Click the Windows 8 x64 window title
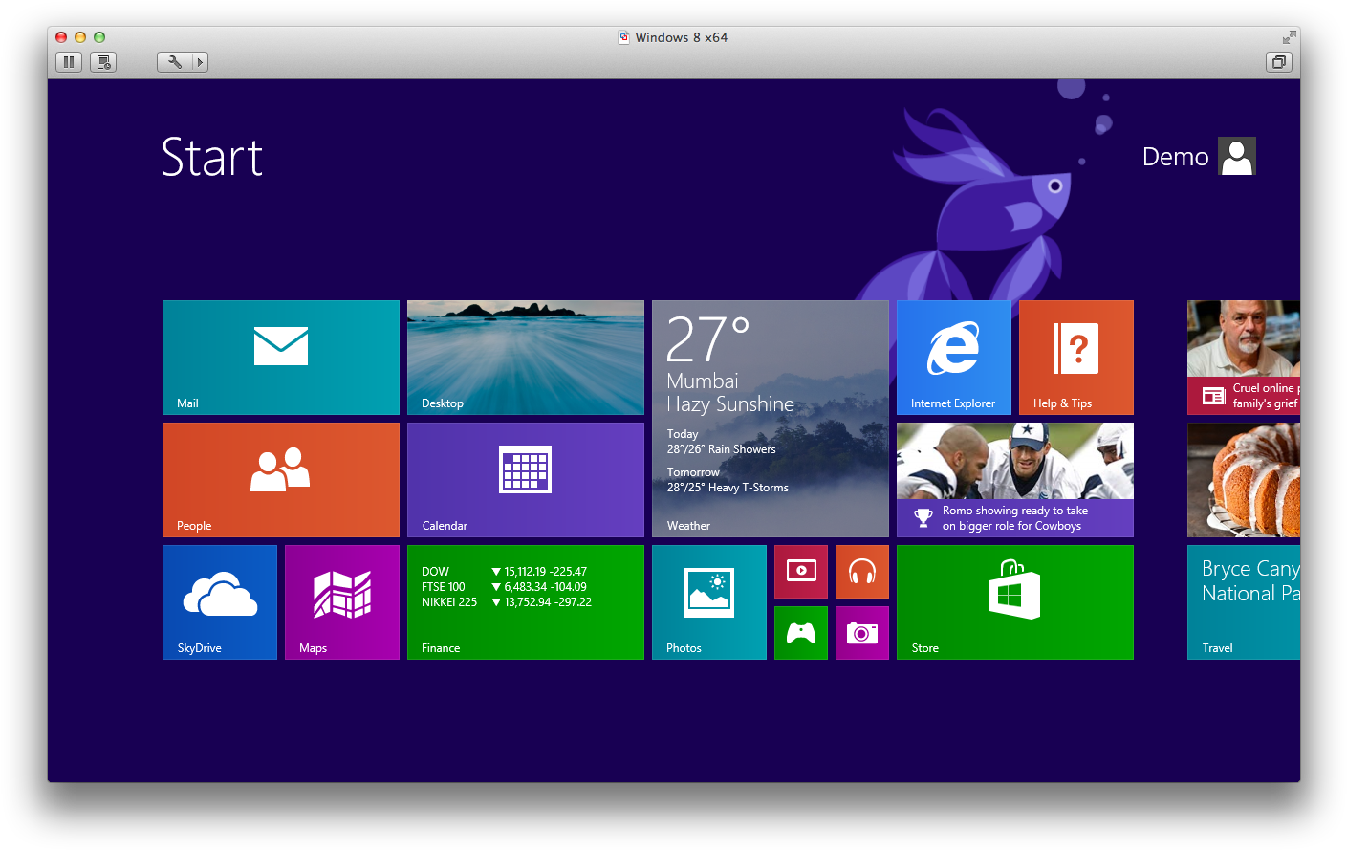The image size is (1347, 850). 681,37
